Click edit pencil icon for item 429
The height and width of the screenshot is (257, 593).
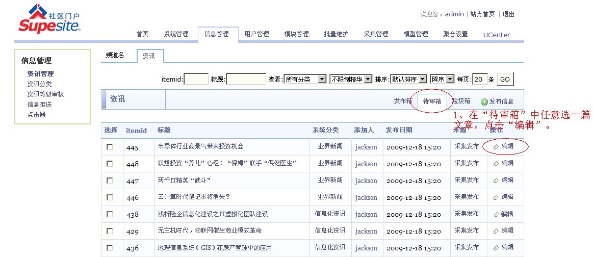496,231
